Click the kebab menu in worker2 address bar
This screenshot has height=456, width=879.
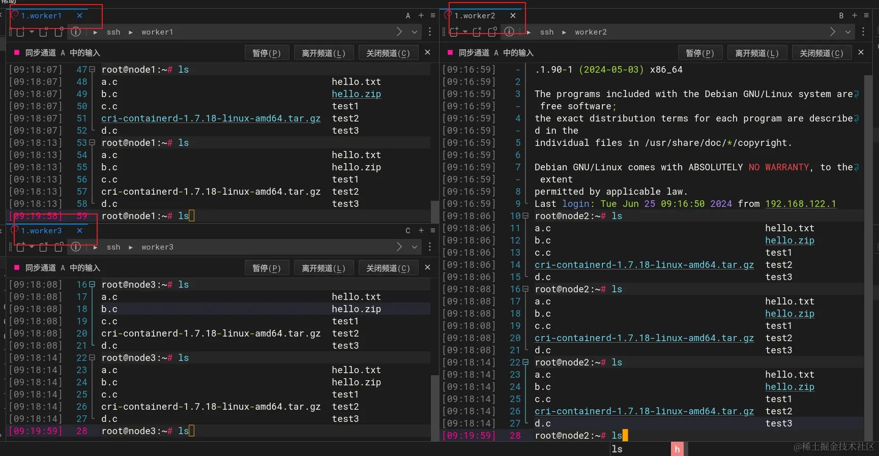point(863,32)
